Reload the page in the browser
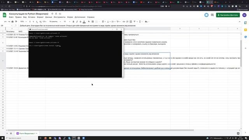The height and width of the screenshot is (140, 249). click(x=9, y=6)
